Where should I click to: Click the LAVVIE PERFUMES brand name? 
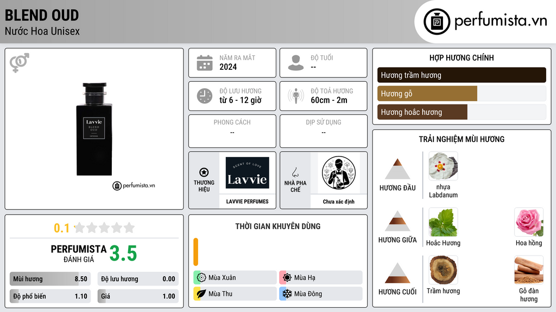[247, 201]
